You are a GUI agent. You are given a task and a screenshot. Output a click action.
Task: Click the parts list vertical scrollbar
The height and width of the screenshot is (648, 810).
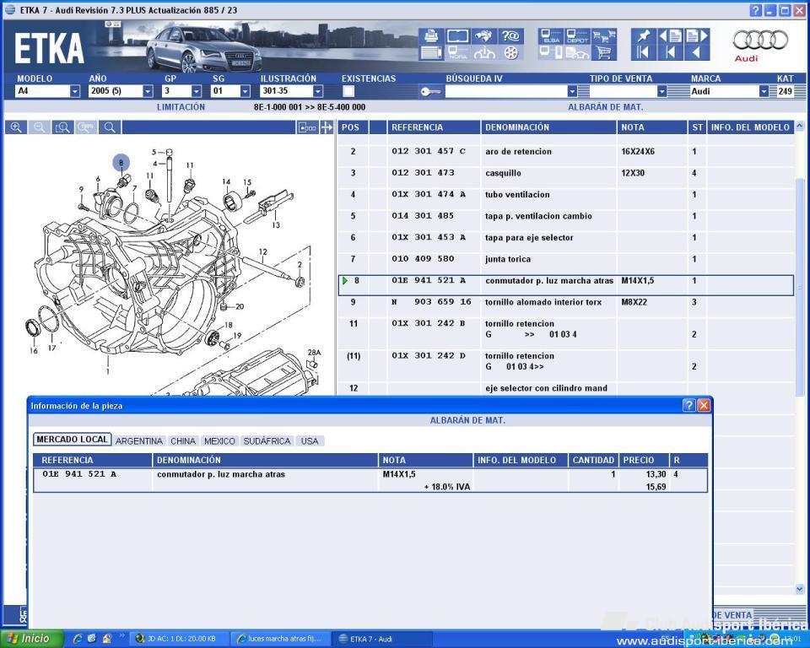[799, 288]
